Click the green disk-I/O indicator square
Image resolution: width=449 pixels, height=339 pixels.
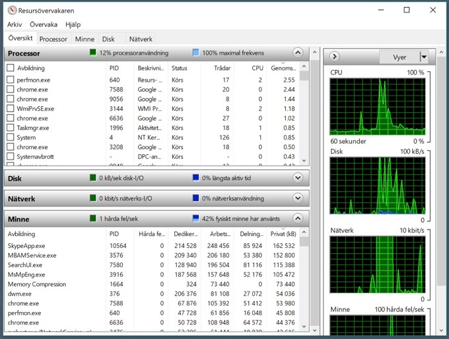[x=93, y=178]
